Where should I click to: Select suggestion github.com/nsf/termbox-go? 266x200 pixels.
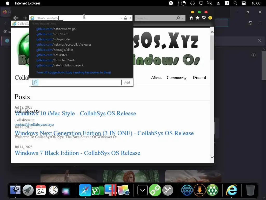56,29
